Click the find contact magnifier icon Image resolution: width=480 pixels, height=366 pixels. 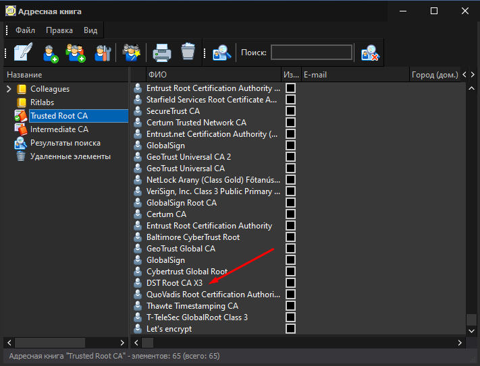[x=221, y=53]
